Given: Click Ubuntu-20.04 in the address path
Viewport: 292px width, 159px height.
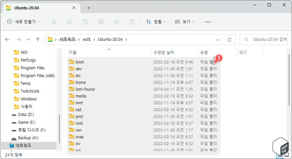Looking at the screenshot, I should click(110, 40).
